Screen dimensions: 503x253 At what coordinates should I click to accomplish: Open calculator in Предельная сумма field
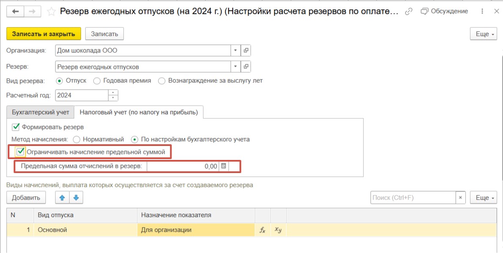tap(224, 166)
